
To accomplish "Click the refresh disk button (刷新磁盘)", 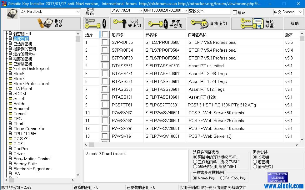I will (x=50, y=23).
